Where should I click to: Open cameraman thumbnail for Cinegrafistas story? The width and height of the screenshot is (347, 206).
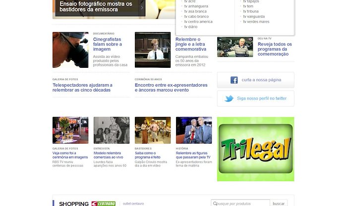(70, 50)
